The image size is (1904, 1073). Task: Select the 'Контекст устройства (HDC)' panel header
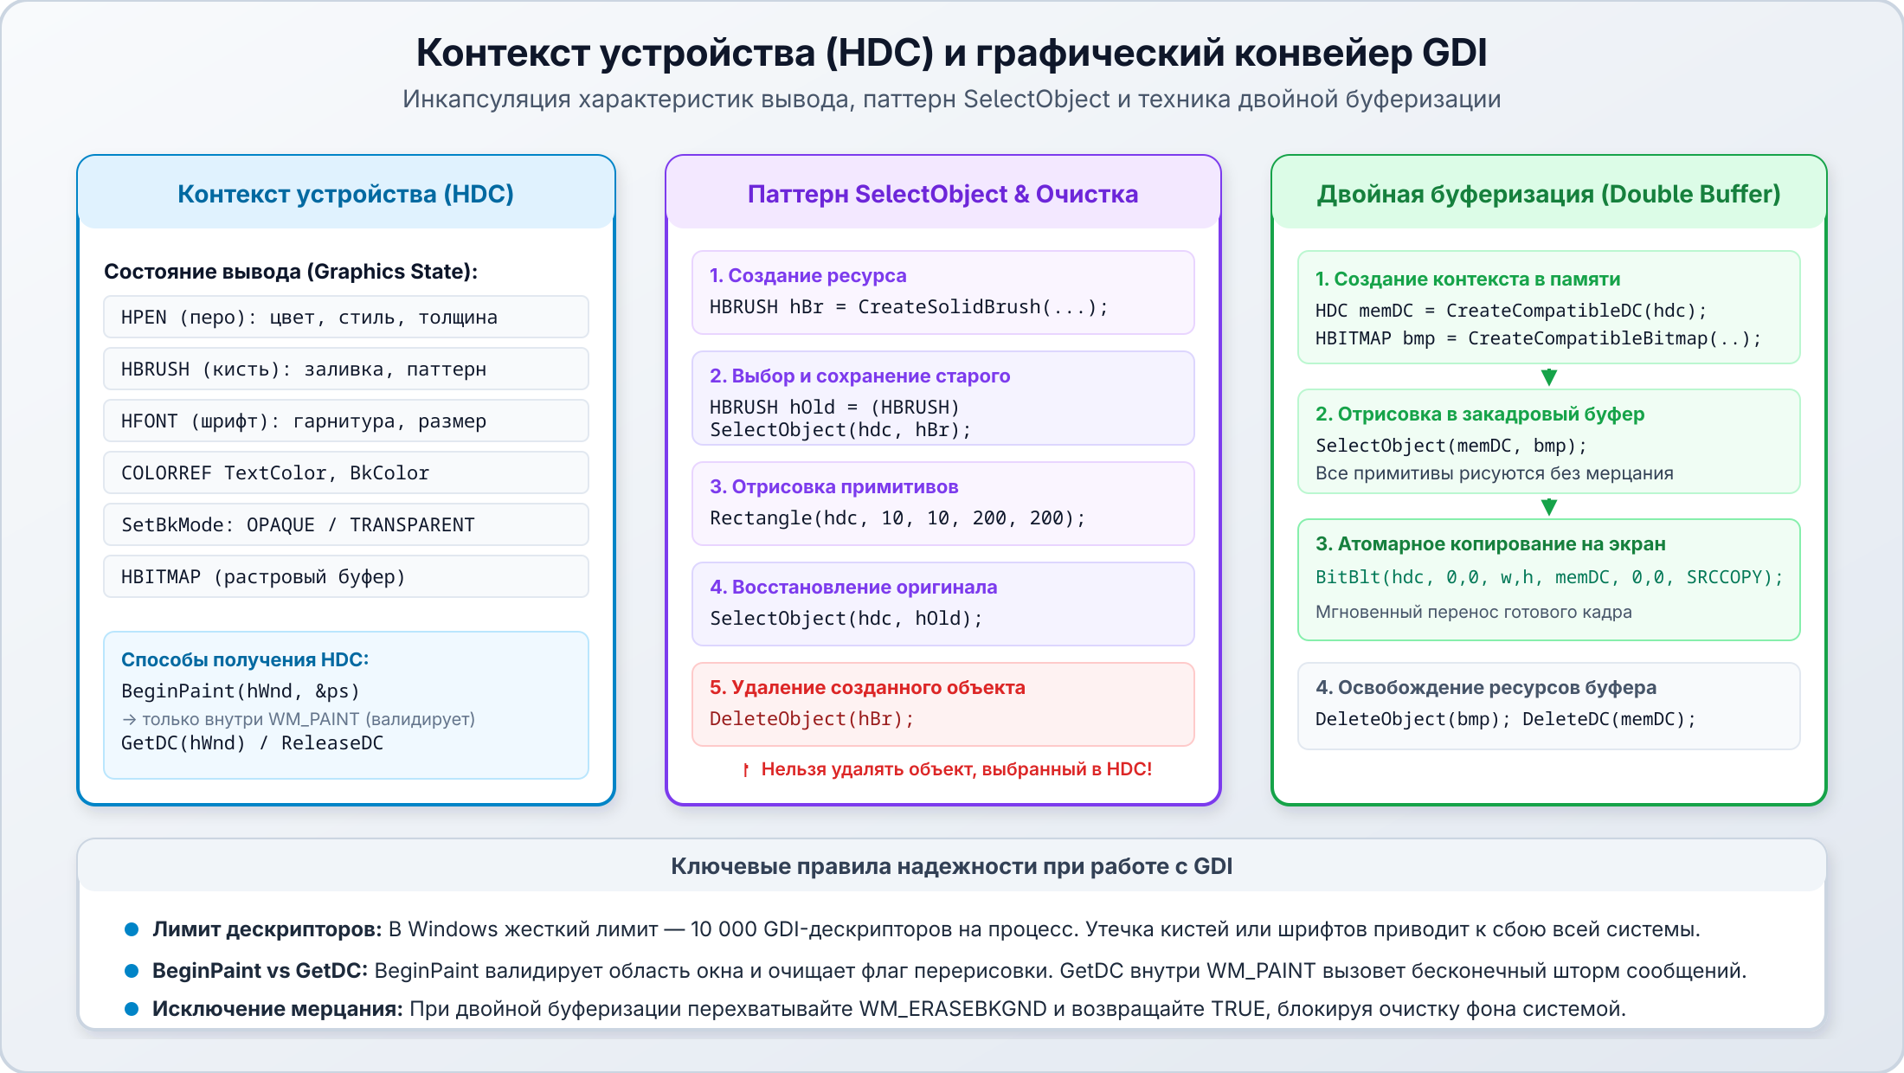346,194
